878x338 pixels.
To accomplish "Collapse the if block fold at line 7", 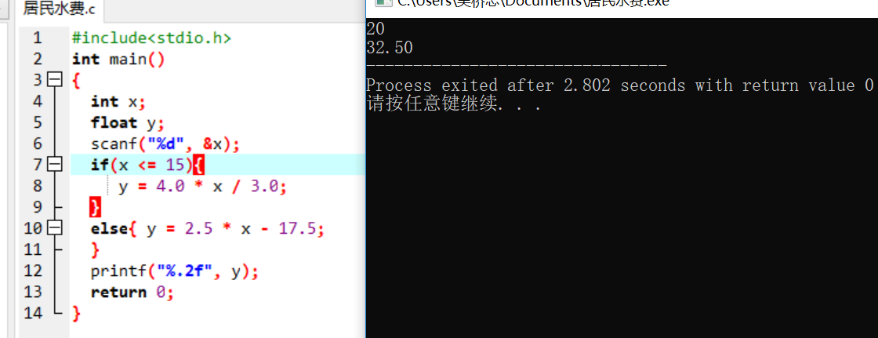I will 54,164.
